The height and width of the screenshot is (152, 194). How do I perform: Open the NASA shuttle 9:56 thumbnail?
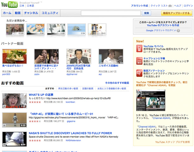(15, 139)
